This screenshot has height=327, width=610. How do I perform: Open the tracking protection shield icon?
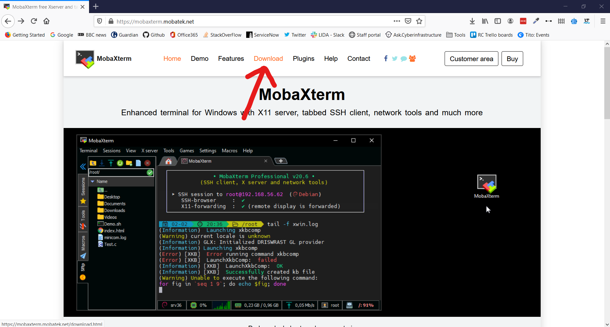tap(100, 21)
